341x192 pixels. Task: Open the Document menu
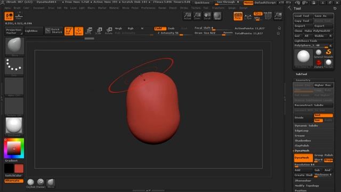click(x=39, y=8)
